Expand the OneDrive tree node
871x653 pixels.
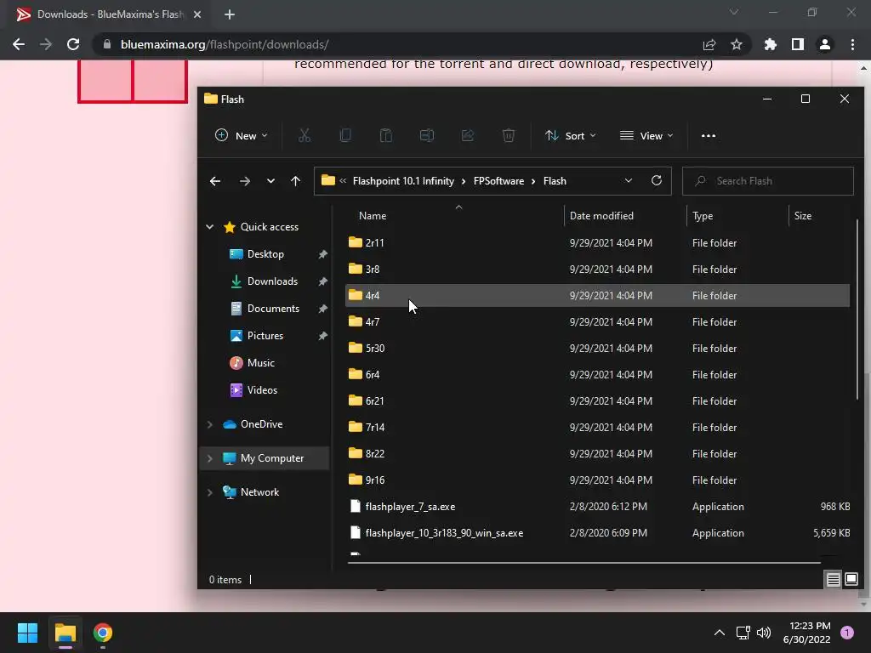tap(210, 424)
